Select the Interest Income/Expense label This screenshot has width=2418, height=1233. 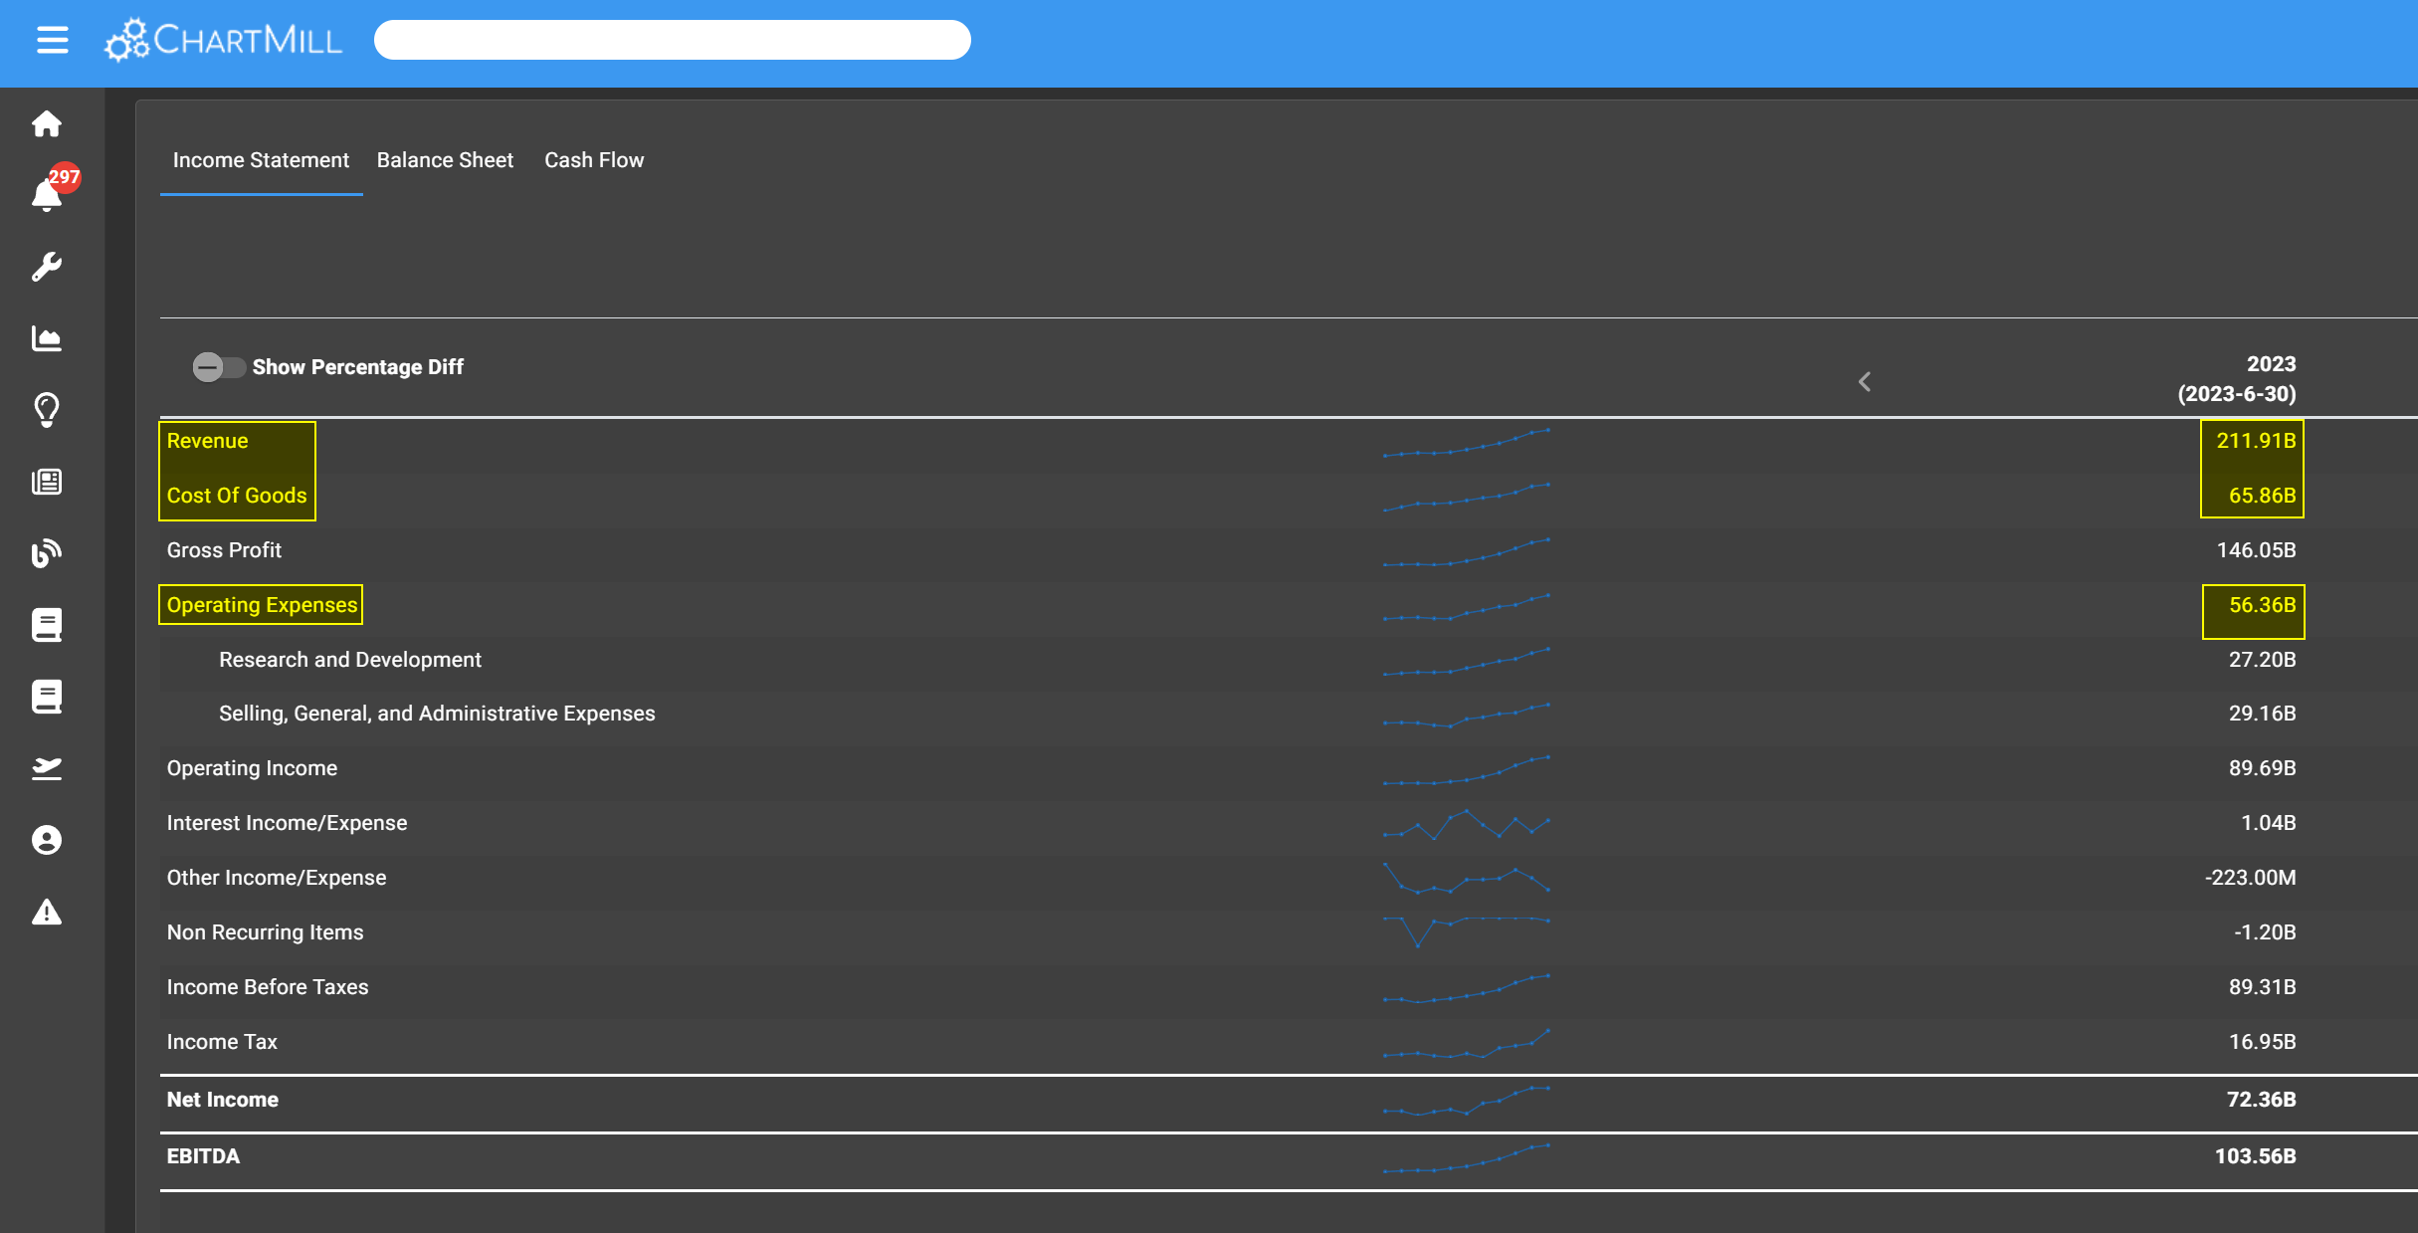point(287,823)
